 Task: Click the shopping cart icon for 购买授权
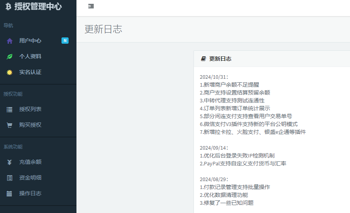click(9, 125)
